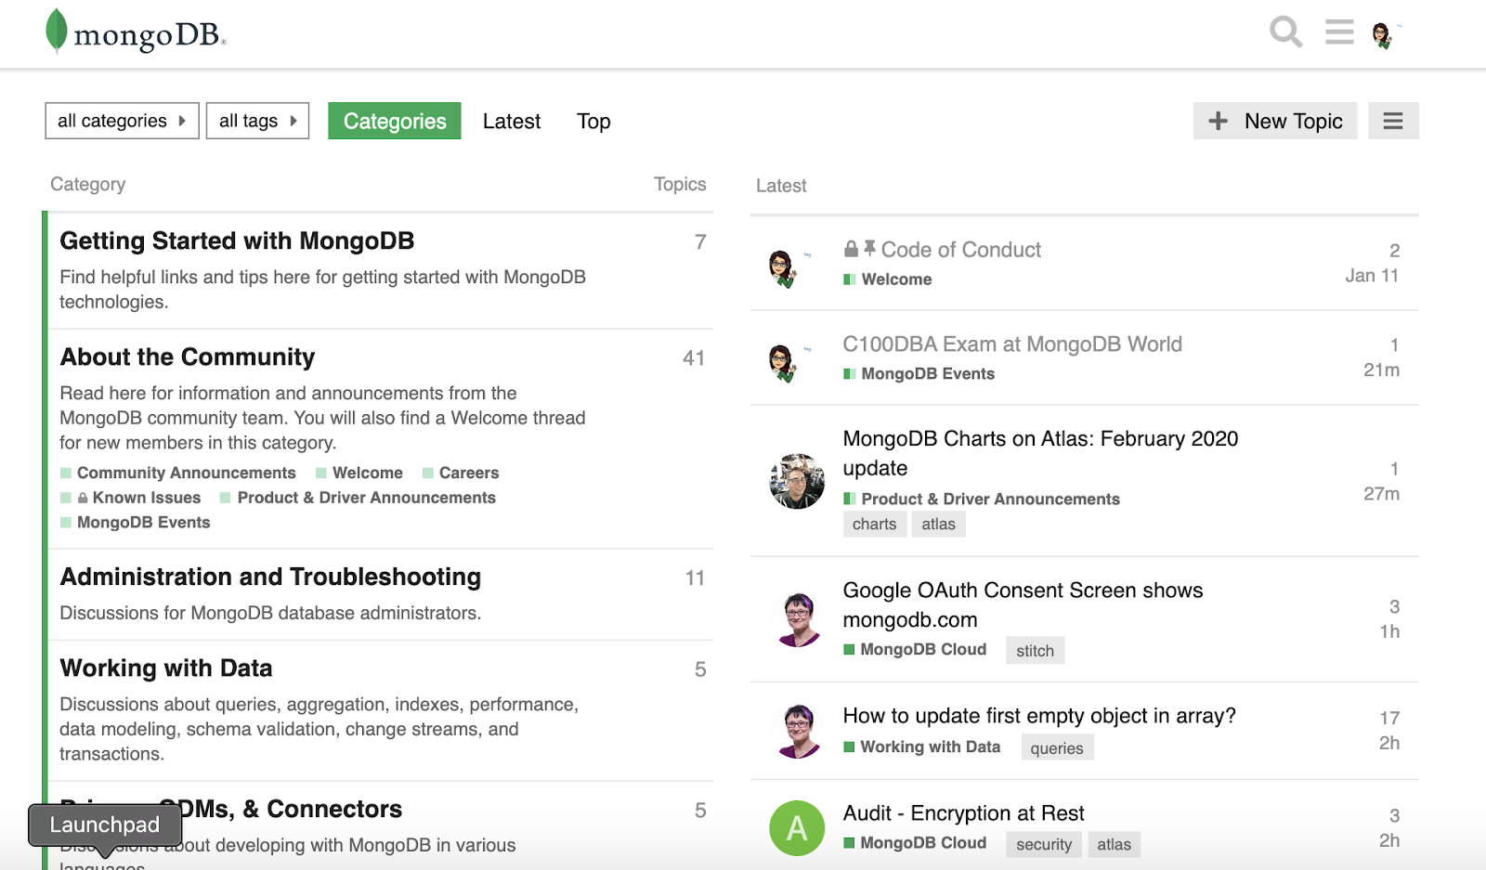Click the MongoDB leaf logo
The image size is (1486, 870).
click(x=57, y=31)
